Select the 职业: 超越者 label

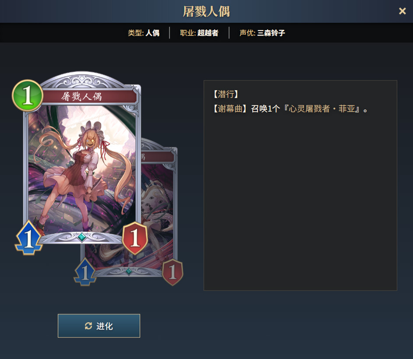[x=199, y=33]
